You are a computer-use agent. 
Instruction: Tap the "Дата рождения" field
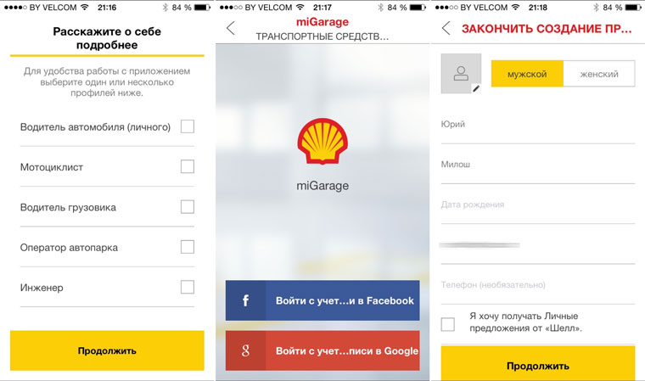[538, 209]
